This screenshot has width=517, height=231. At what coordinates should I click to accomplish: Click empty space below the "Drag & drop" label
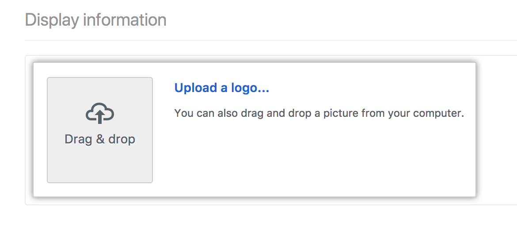tap(100, 165)
